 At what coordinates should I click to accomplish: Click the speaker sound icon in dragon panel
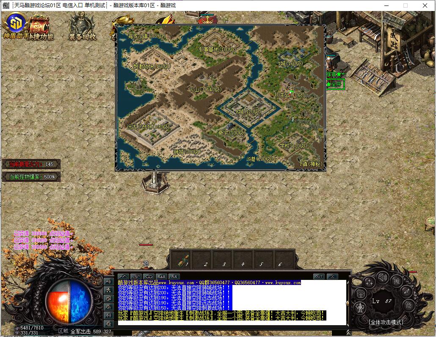pos(383,278)
